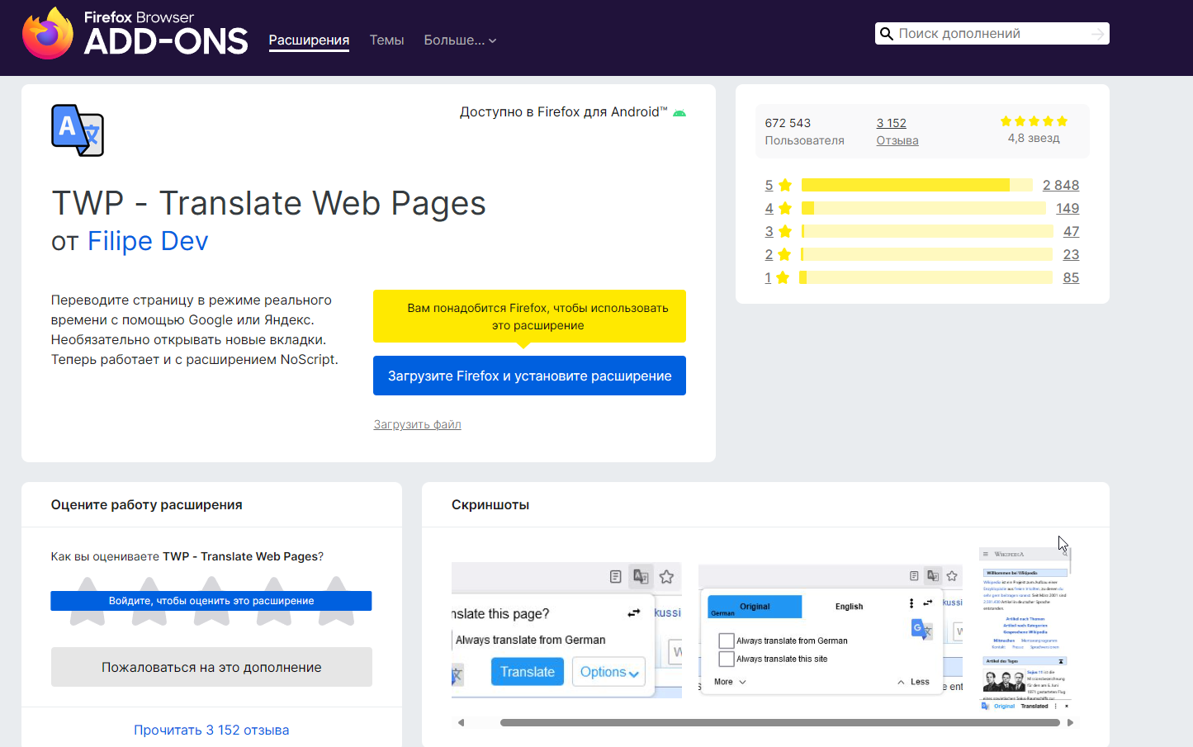Open the Расширения tab
The height and width of the screenshot is (747, 1193).
[309, 40]
